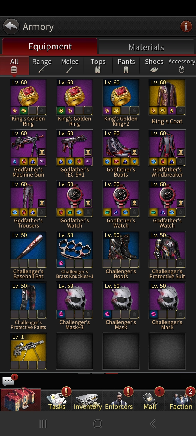Filter by Range weapons

pos(42,65)
